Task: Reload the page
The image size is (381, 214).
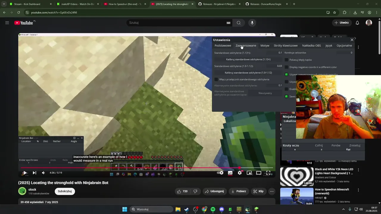Action: [x=18, y=12]
